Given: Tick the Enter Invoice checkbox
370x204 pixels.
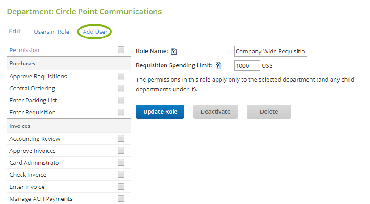Looking at the screenshot, I should (x=121, y=187).
